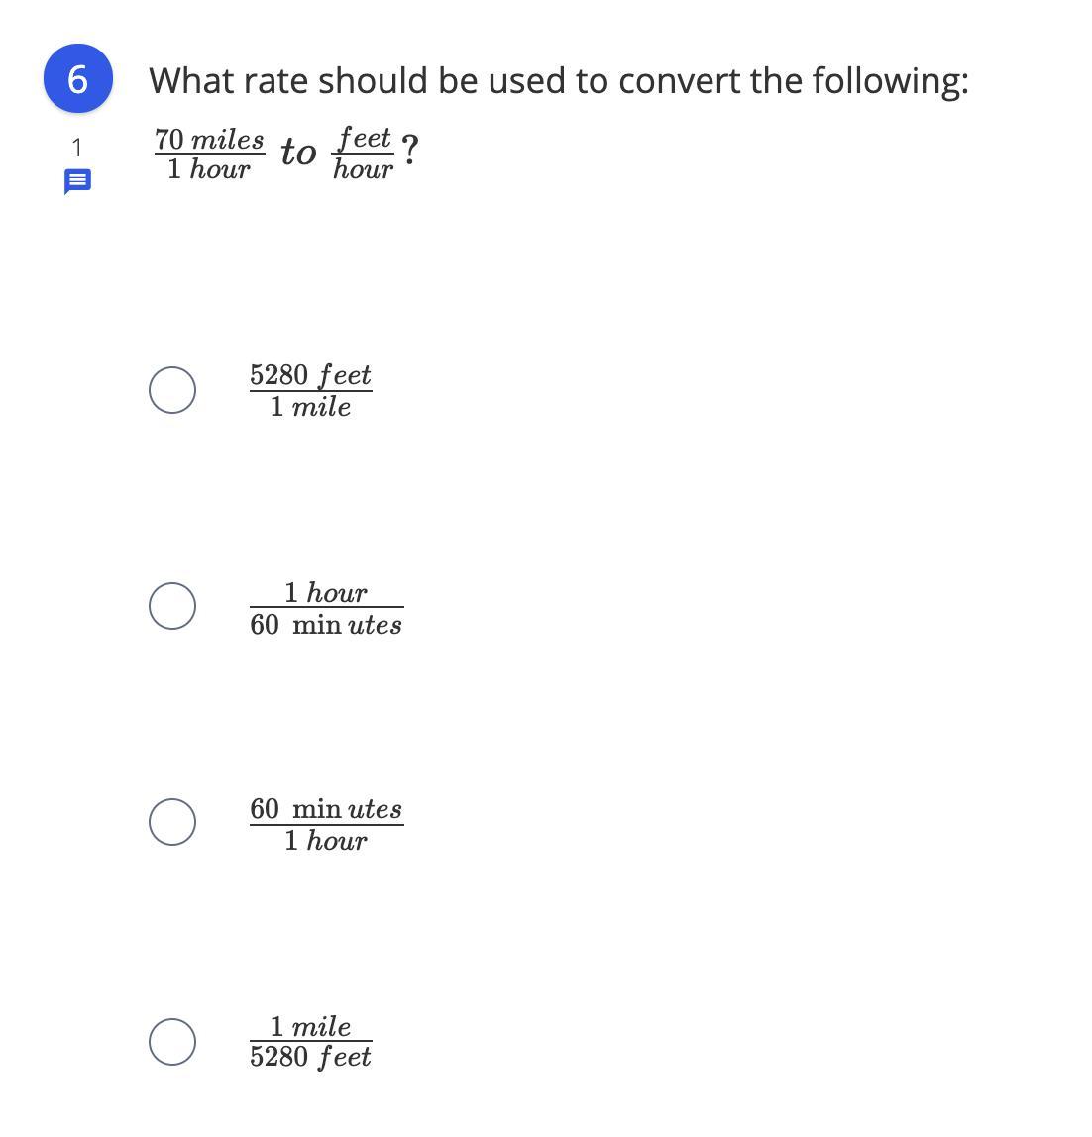This screenshot has width=1092, height=1137.
Task: Click the '60 minutes' denominator in the second option
Action: click(x=326, y=624)
